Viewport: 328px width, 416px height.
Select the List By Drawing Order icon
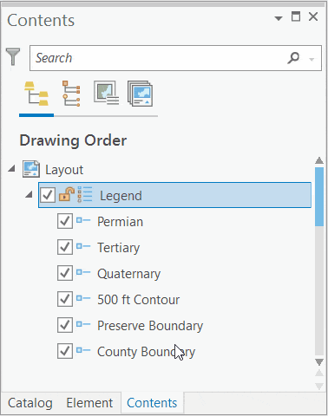[36, 94]
